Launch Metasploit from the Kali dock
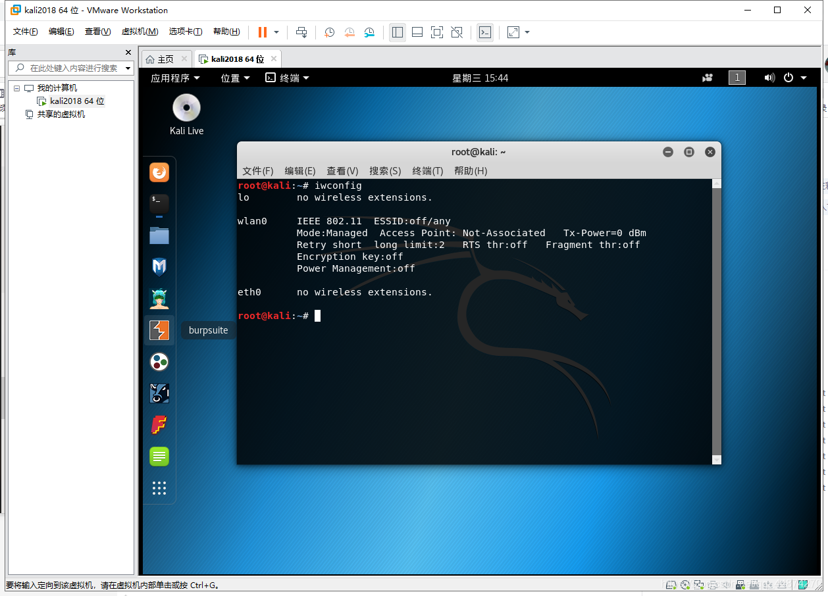This screenshot has width=828, height=596. tap(159, 267)
